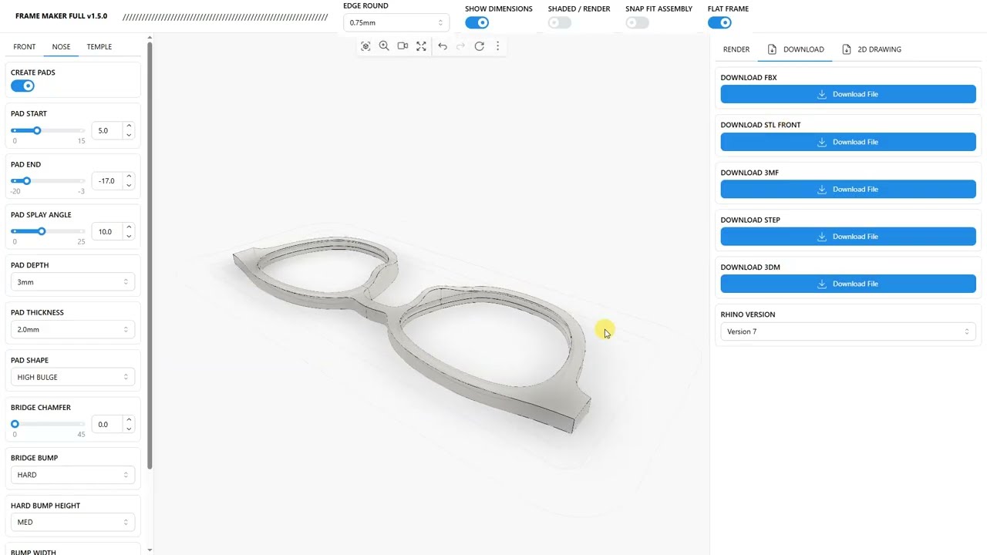Decrease the Bridge Chamfer value

(x=129, y=429)
